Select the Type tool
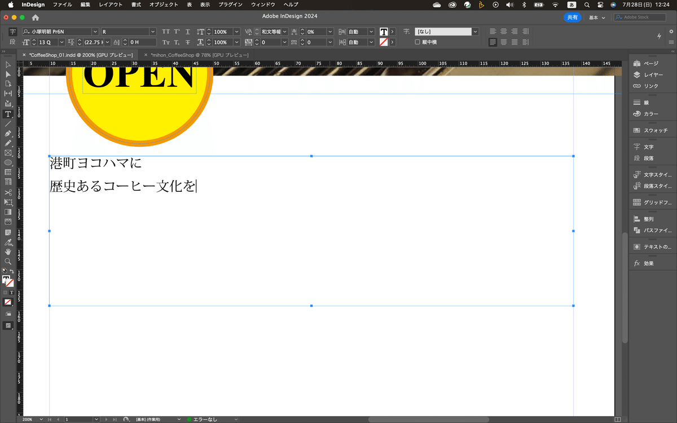 click(8, 114)
